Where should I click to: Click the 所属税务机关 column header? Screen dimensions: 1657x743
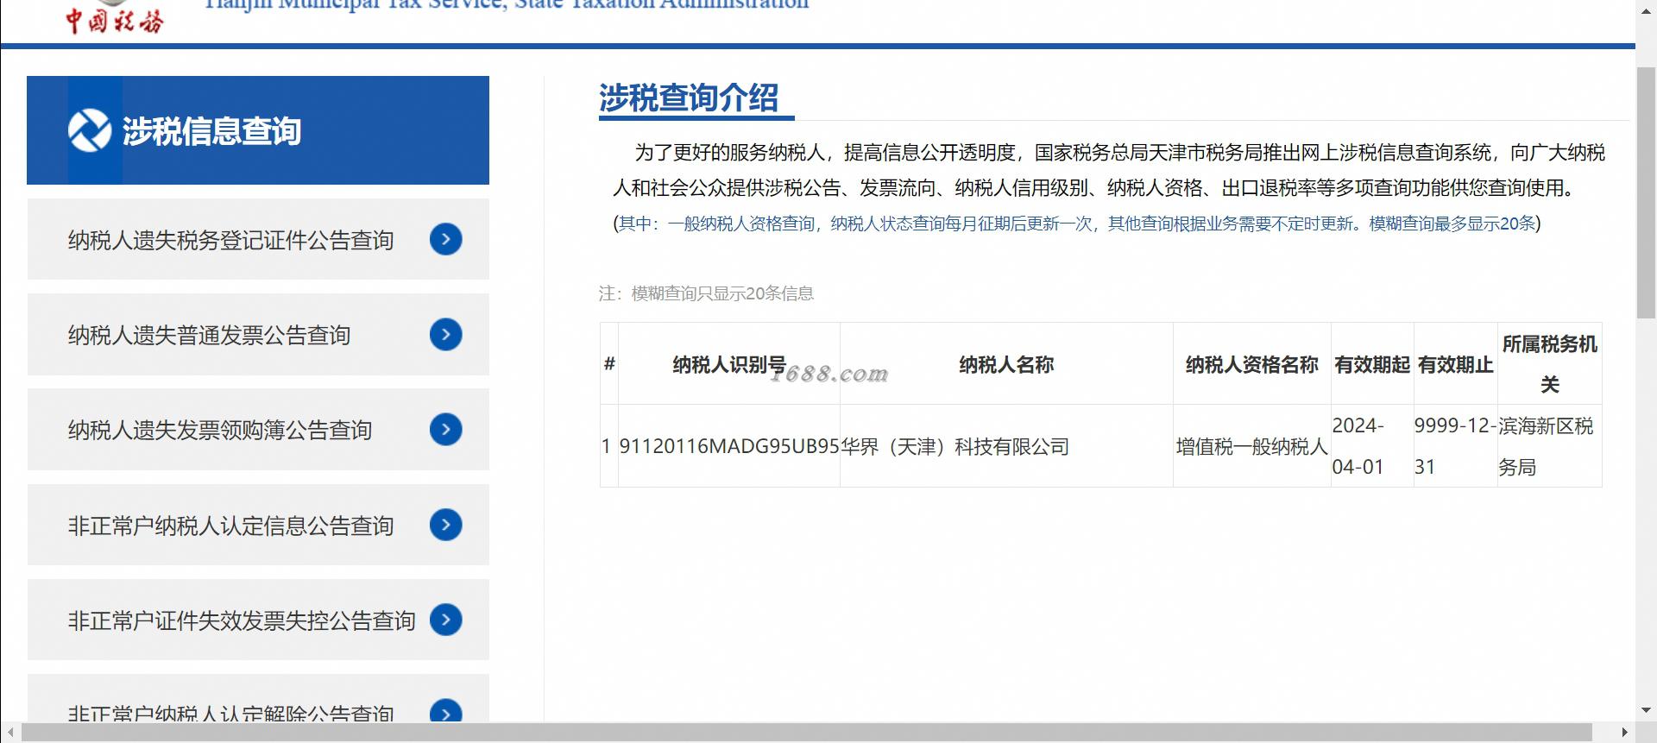[1549, 364]
